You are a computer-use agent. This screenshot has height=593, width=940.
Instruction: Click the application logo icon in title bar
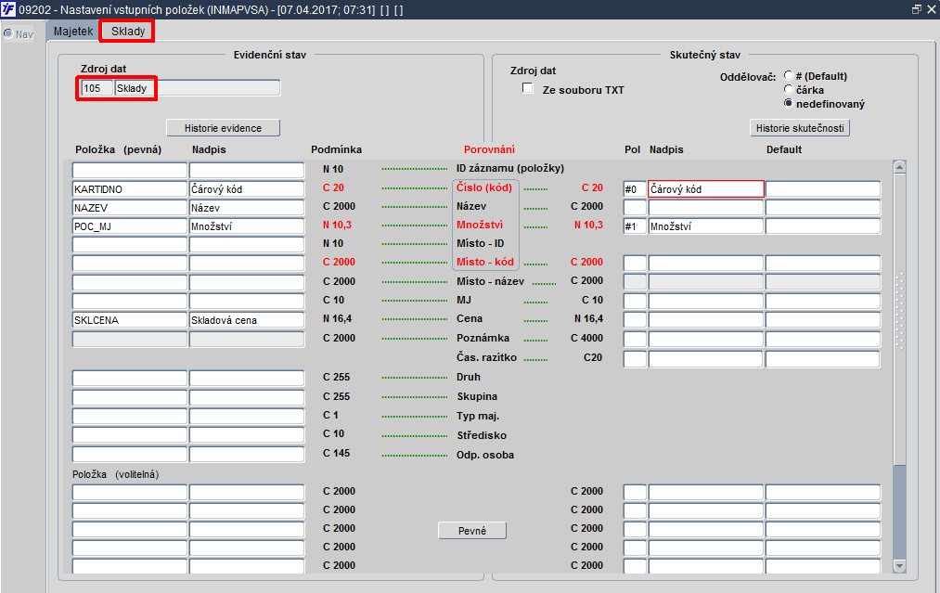tap(8, 9)
